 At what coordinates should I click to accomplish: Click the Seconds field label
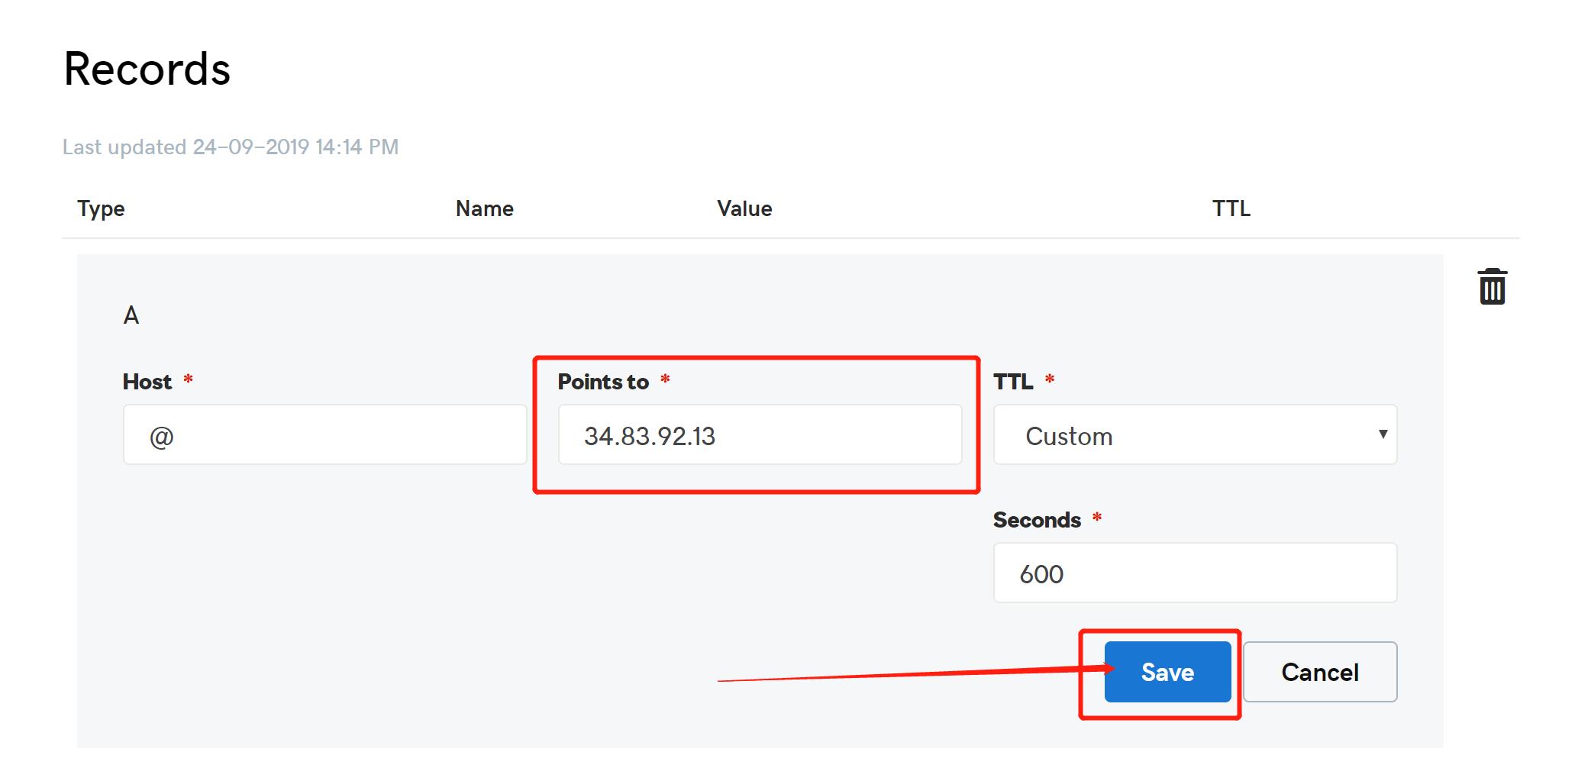(1037, 520)
